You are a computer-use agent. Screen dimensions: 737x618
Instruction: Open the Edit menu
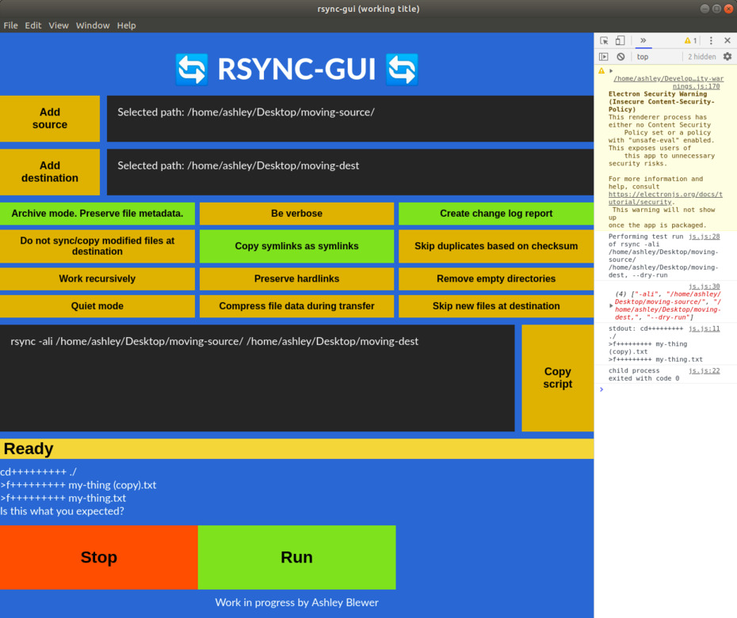33,25
